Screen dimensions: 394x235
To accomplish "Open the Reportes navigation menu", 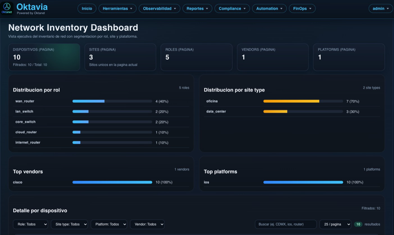I will click(x=197, y=9).
